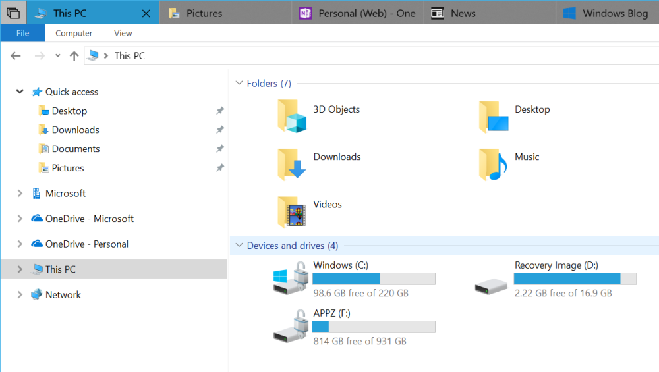
Task: Open the View ribbon tab
Action: 123,33
